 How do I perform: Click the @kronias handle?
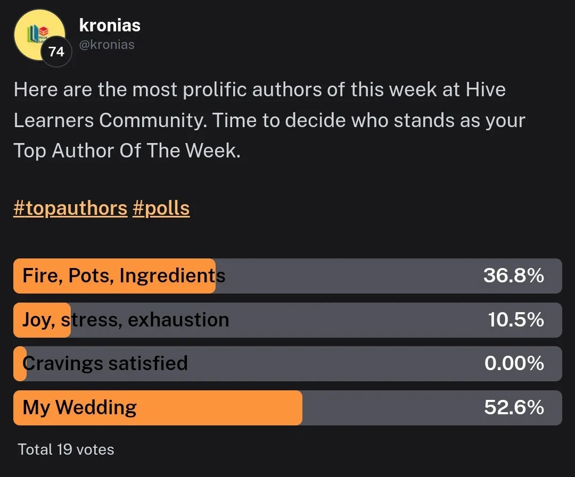click(x=106, y=45)
